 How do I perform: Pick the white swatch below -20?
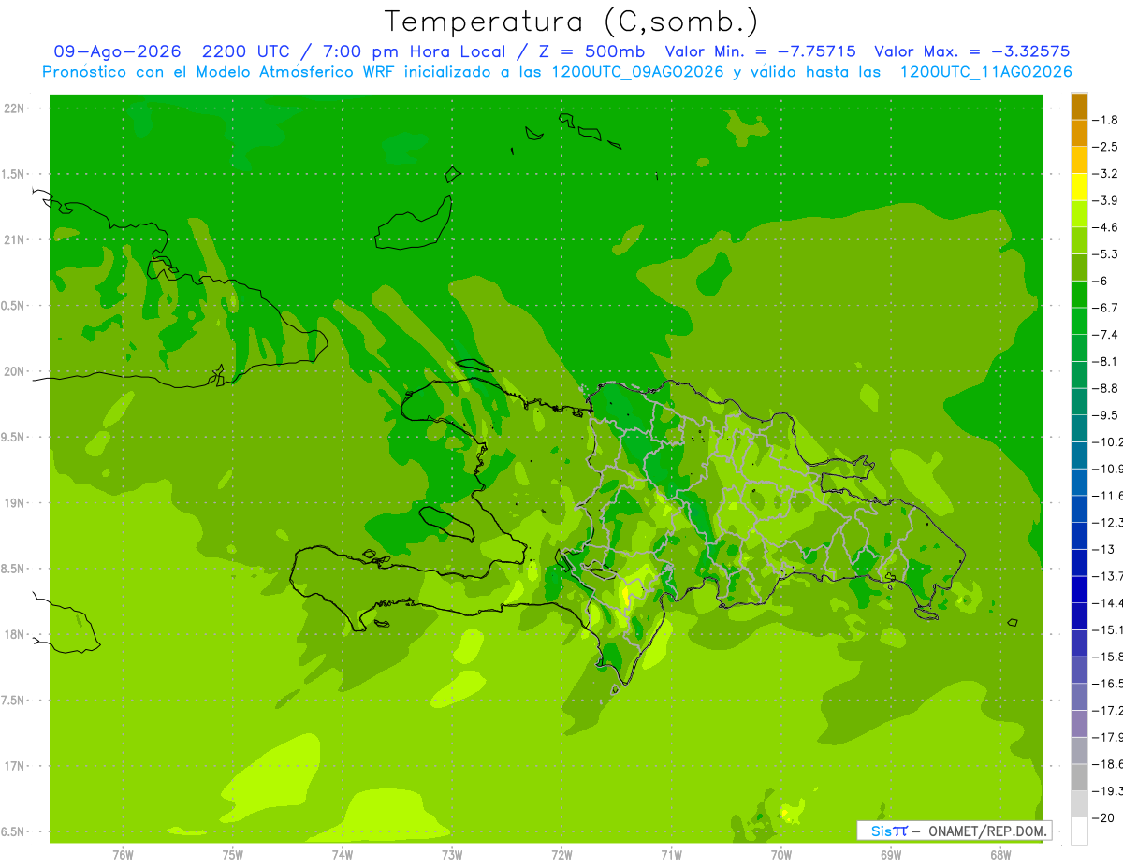(1079, 831)
